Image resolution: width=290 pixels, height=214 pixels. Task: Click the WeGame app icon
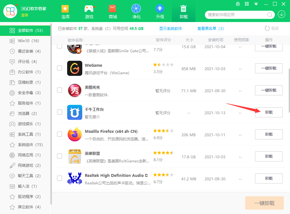point(75,68)
